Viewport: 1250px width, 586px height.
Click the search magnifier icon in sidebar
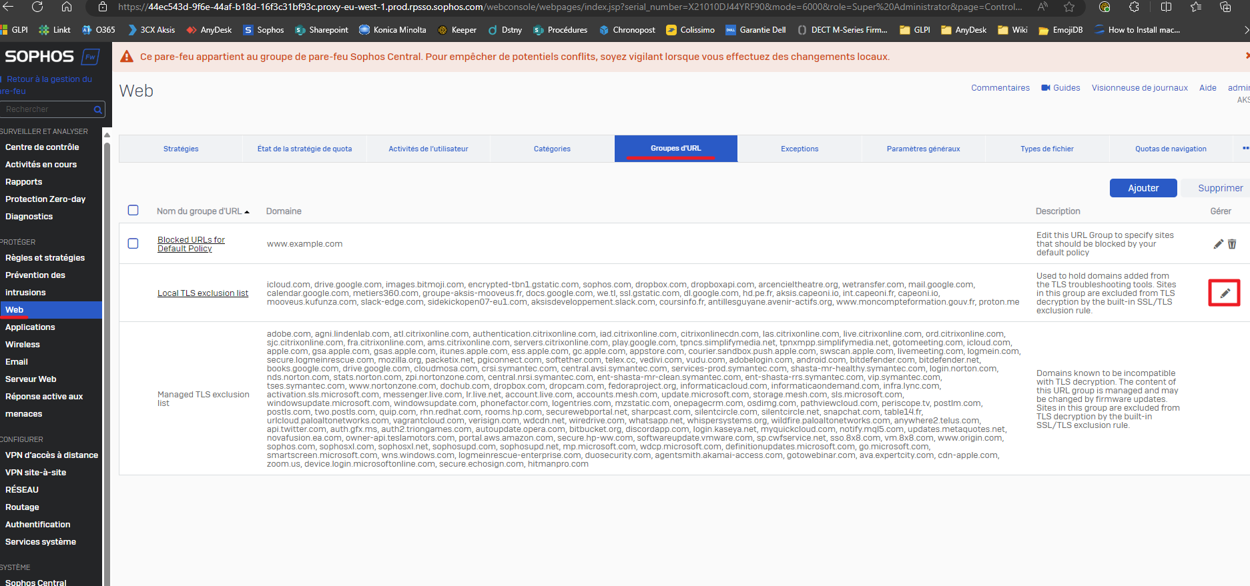(97, 109)
